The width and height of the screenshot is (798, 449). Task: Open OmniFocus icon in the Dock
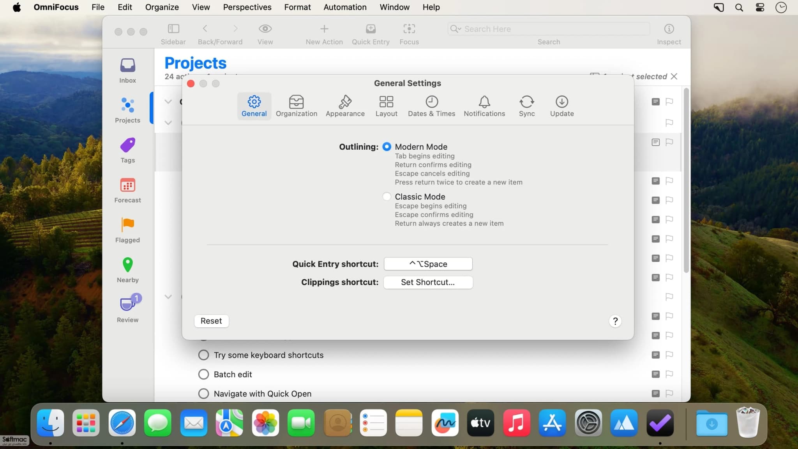[x=660, y=423]
